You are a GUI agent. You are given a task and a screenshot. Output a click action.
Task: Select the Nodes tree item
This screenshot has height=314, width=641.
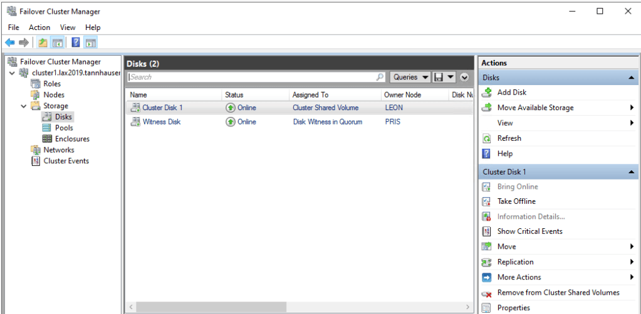(54, 95)
